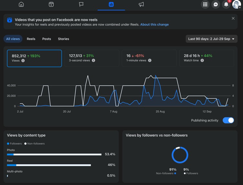Select the Insights bar chart icon
The image size is (243, 185).
(x=111, y=4)
